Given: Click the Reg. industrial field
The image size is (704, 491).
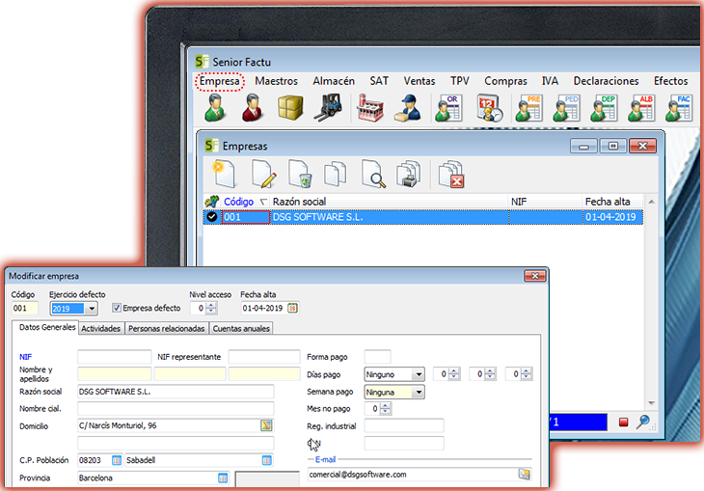Looking at the screenshot, I should click(x=404, y=425).
